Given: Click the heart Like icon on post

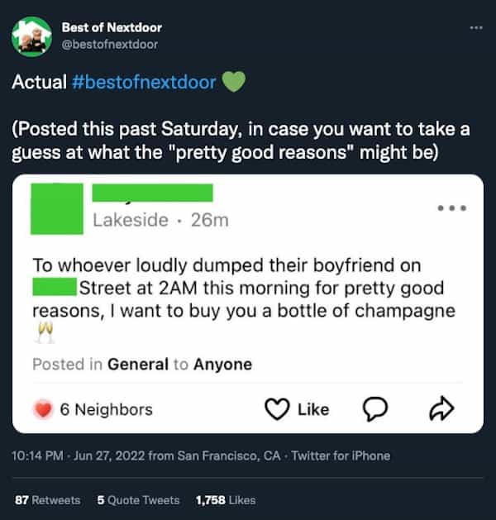Looking at the screenshot, I should tap(277, 409).
